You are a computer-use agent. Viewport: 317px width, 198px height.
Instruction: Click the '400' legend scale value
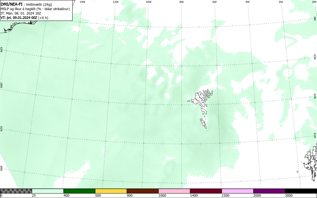pos(66,195)
